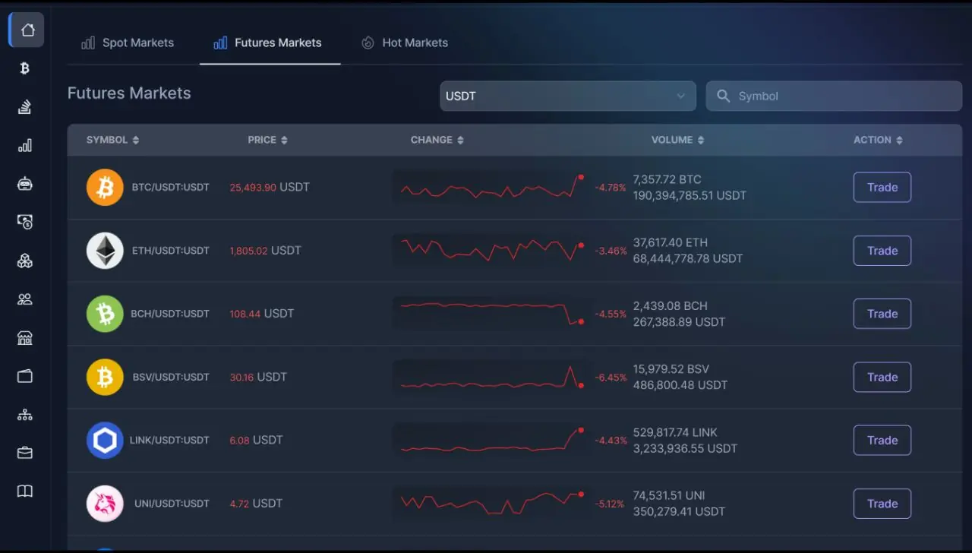Sort table by SYMBOL column
This screenshot has height=553, width=972.
112,140
